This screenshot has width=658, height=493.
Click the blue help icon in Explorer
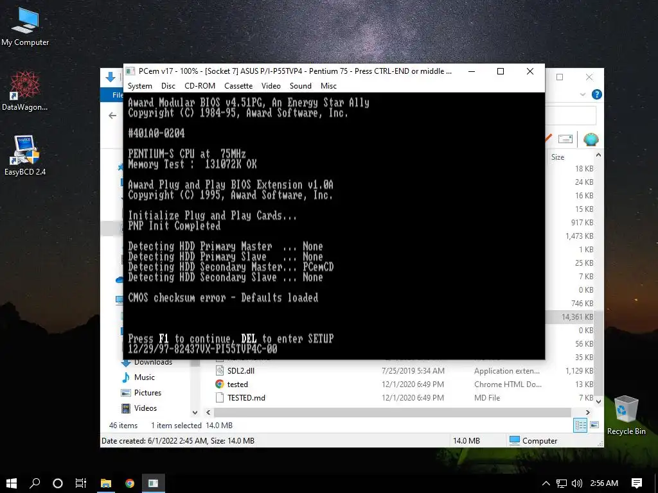pyautogui.click(x=596, y=94)
